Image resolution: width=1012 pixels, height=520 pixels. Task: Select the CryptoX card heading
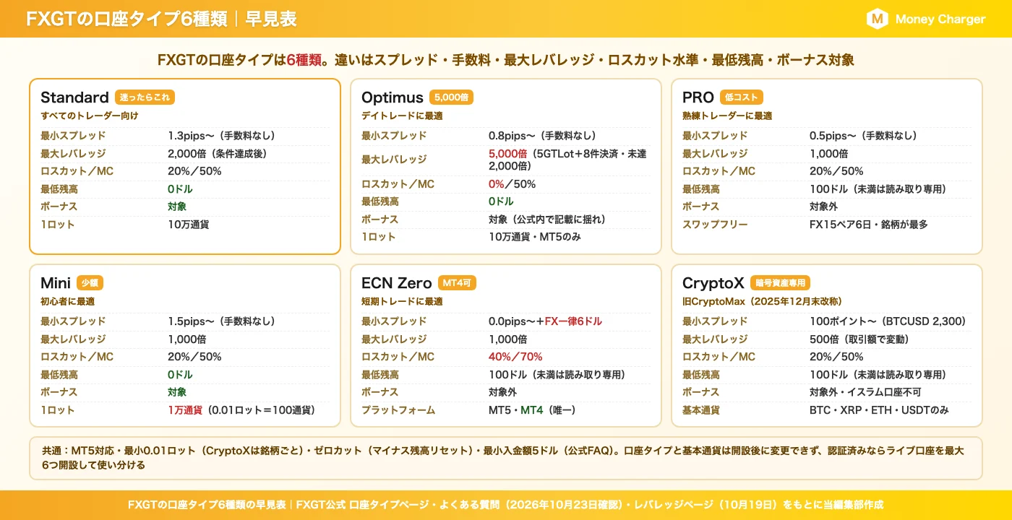point(713,283)
